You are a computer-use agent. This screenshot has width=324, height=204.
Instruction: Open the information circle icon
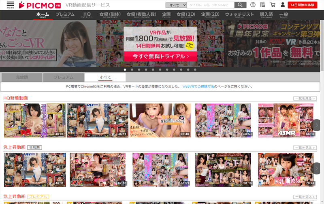pos(253,5)
